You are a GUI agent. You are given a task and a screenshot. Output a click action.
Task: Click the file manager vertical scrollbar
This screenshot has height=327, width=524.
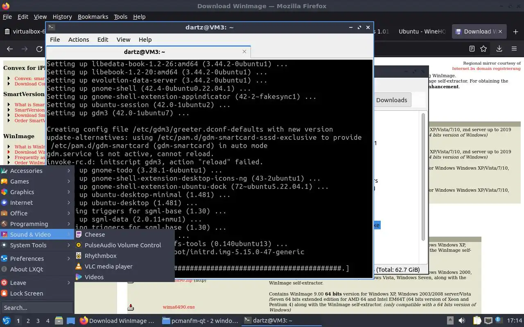pos(423,176)
